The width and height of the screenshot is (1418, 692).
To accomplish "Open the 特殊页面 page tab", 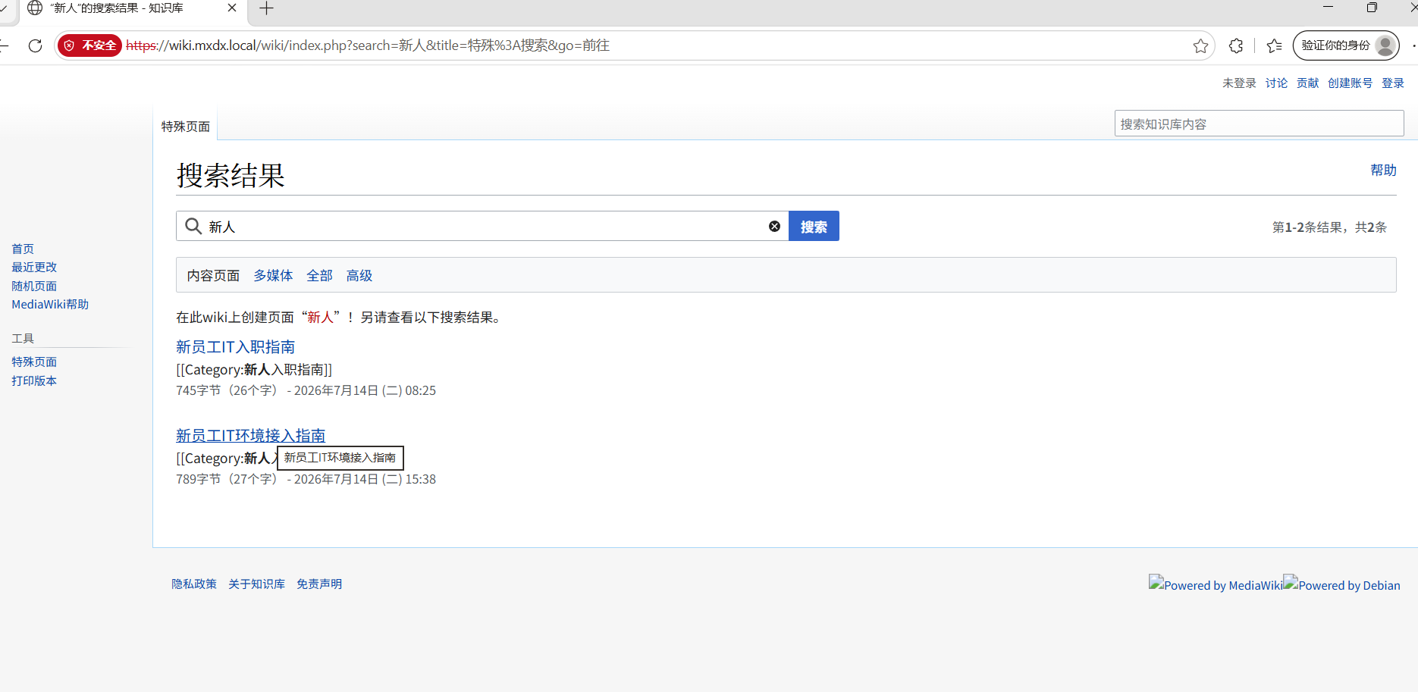I will pyautogui.click(x=186, y=127).
